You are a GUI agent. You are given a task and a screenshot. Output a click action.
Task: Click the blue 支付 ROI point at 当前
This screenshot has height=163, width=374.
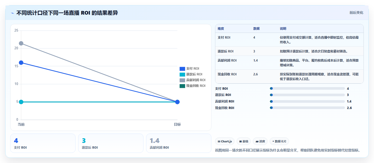[x=21, y=63]
